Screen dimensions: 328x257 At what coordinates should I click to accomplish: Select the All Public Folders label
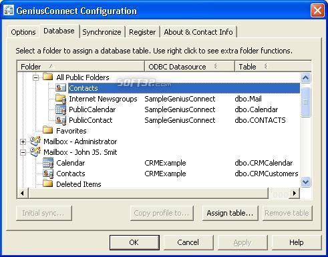[83, 77]
